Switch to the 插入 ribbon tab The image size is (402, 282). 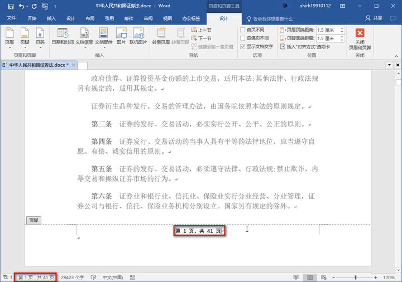[x=51, y=18]
